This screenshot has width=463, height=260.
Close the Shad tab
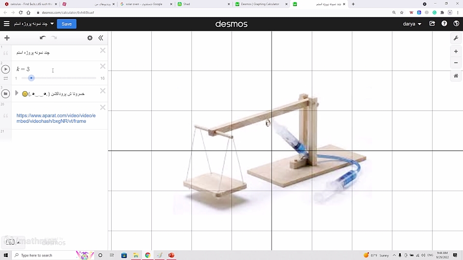point(228,4)
